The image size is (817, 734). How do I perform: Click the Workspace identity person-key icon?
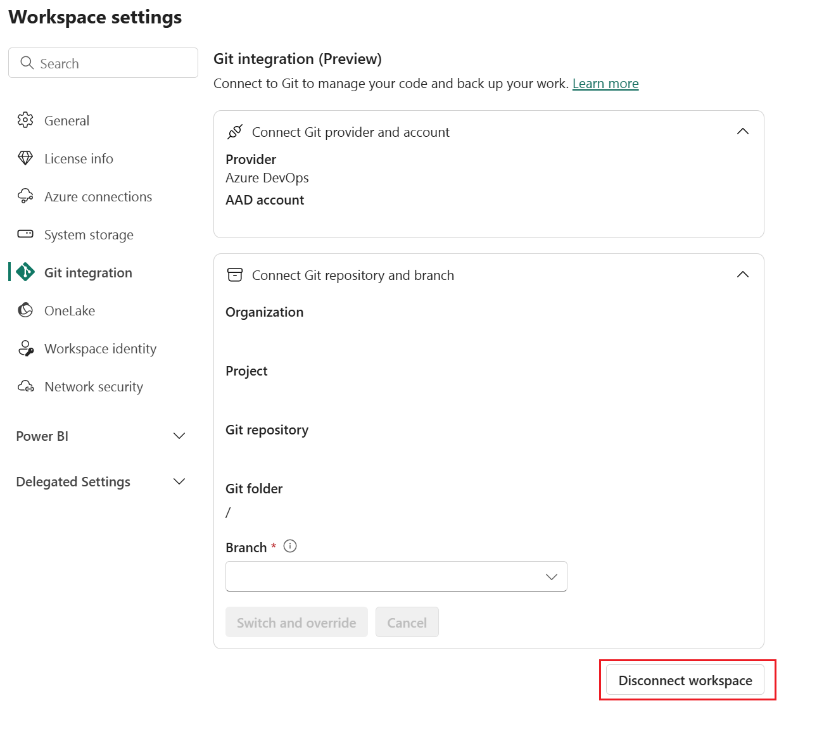point(25,348)
